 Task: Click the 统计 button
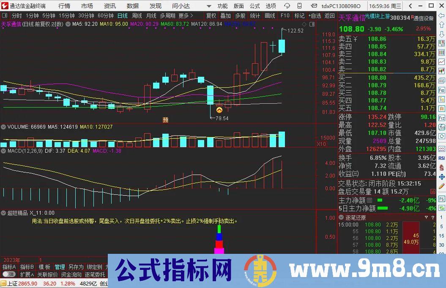(255, 16)
